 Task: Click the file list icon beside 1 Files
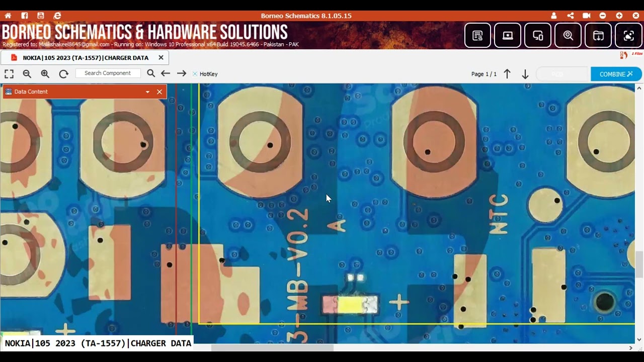pos(624,55)
